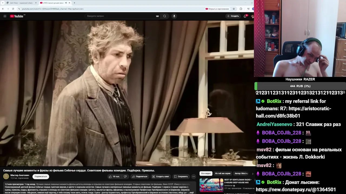Show more filter chips with right chevron

click(252, 174)
